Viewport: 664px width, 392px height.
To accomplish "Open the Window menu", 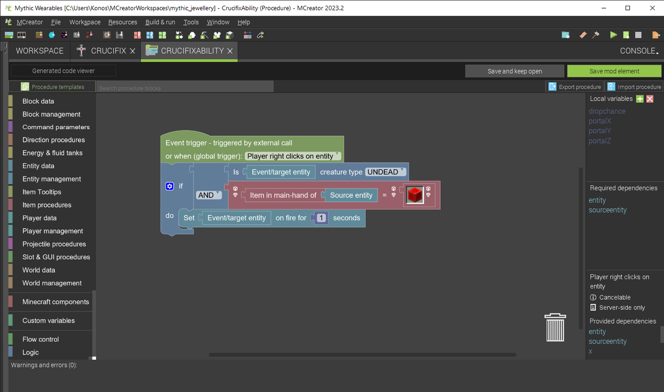I will [x=218, y=22].
